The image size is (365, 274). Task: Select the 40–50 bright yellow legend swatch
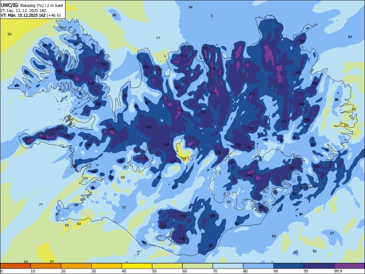137,266
